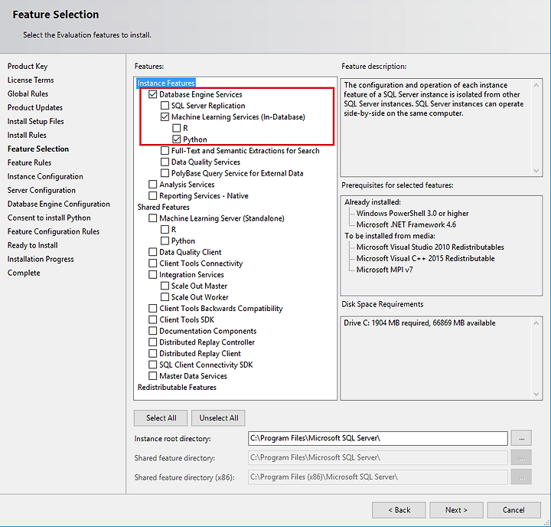Click the Unselect All button
The image size is (551, 527).
218,418
